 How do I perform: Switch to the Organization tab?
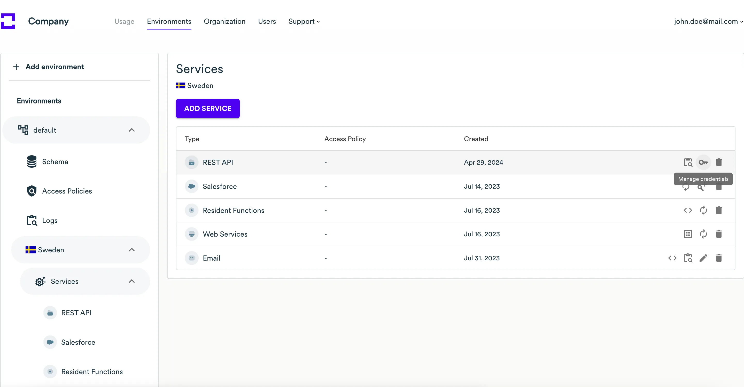click(224, 21)
